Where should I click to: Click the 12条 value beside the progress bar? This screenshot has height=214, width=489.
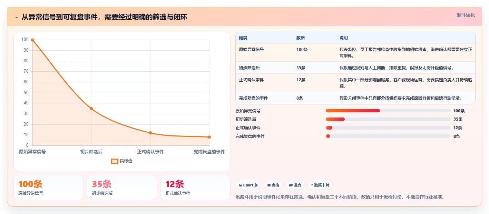click(458, 128)
